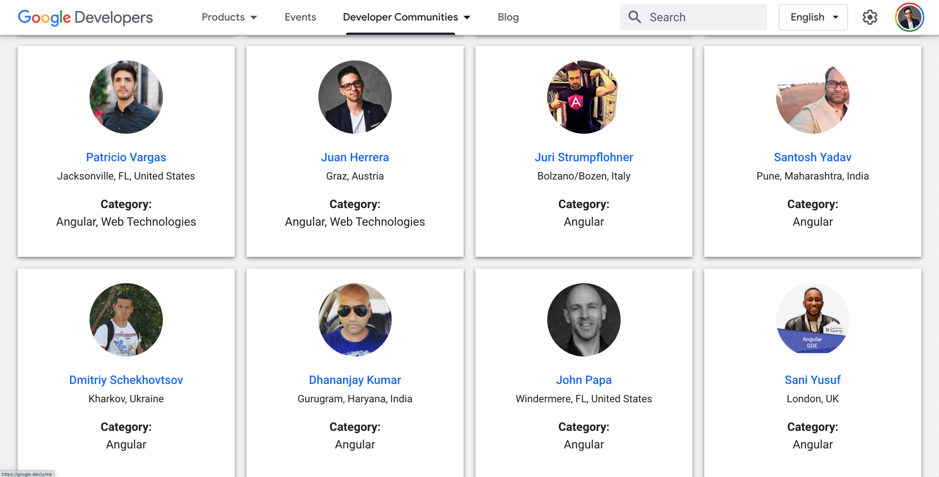Click Sani Yusuf's Angular GDE photo
939x477 pixels.
(812, 319)
